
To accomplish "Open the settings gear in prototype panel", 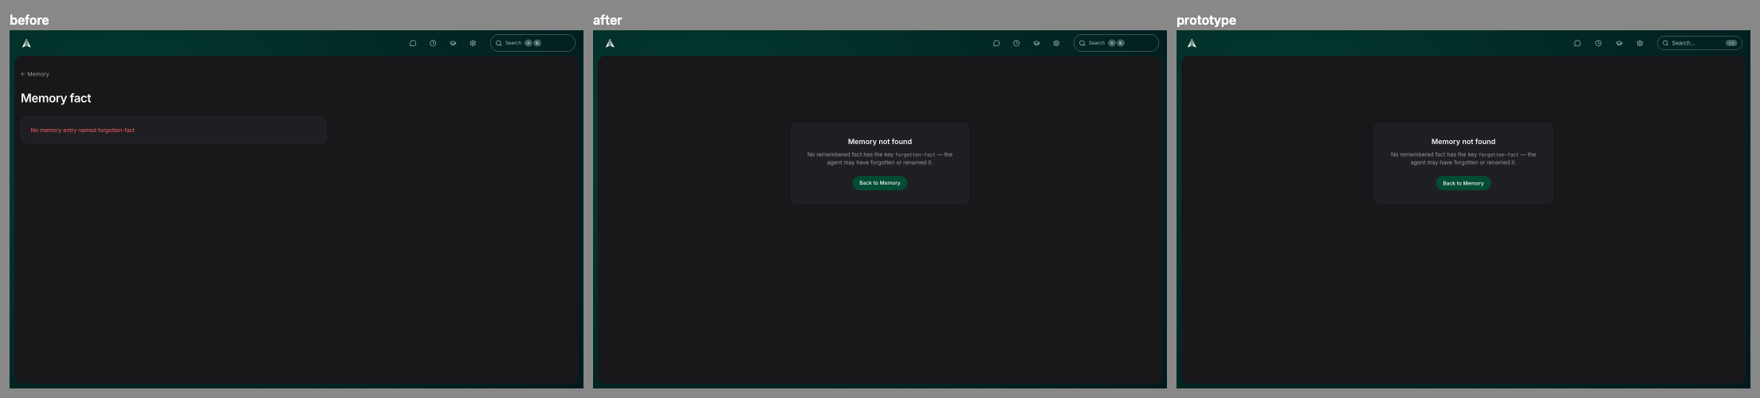I will click(x=1640, y=43).
